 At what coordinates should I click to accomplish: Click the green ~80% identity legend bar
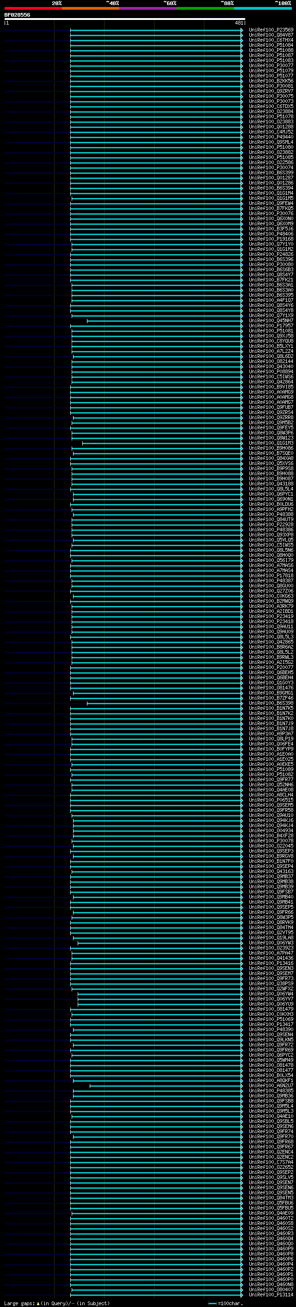[x=205, y=8]
